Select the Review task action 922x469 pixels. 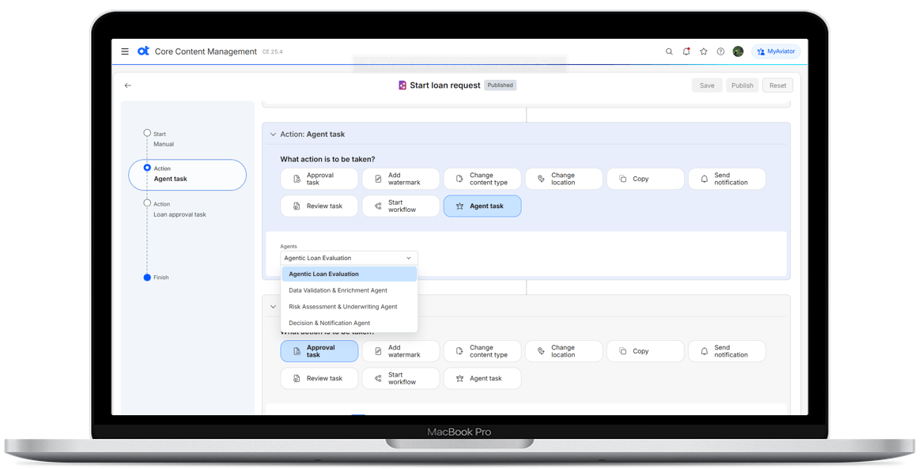point(319,206)
